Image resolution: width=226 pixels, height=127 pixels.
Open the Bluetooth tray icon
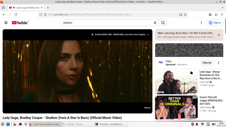(x=192, y=124)
